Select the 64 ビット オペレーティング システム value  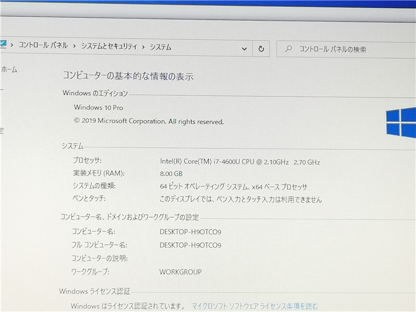[233, 187]
